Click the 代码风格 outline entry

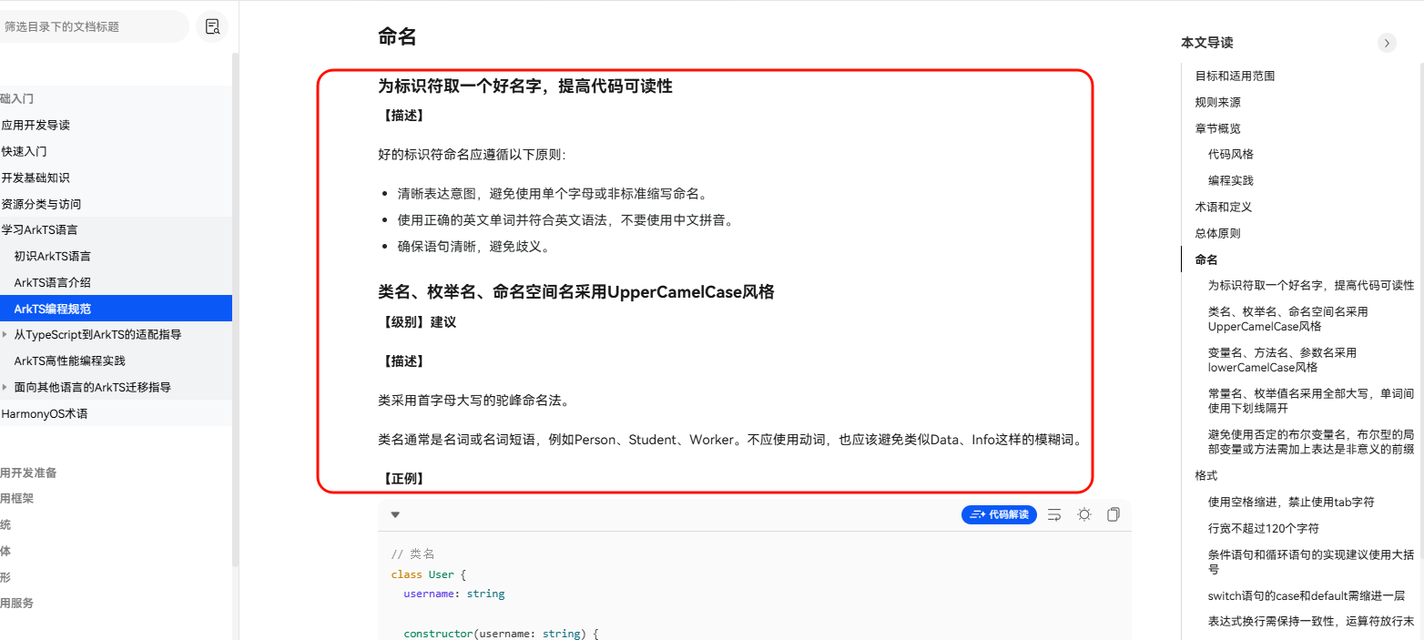point(1230,154)
